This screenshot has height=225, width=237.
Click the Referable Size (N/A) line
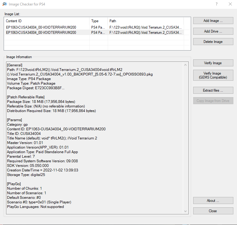[46, 106]
